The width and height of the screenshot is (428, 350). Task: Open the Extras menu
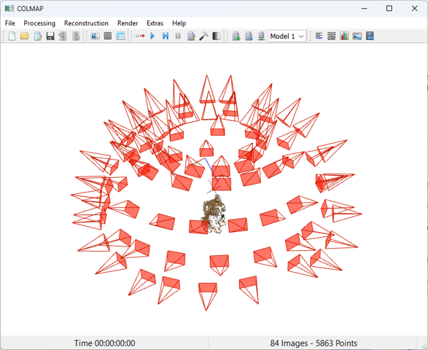tap(155, 23)
